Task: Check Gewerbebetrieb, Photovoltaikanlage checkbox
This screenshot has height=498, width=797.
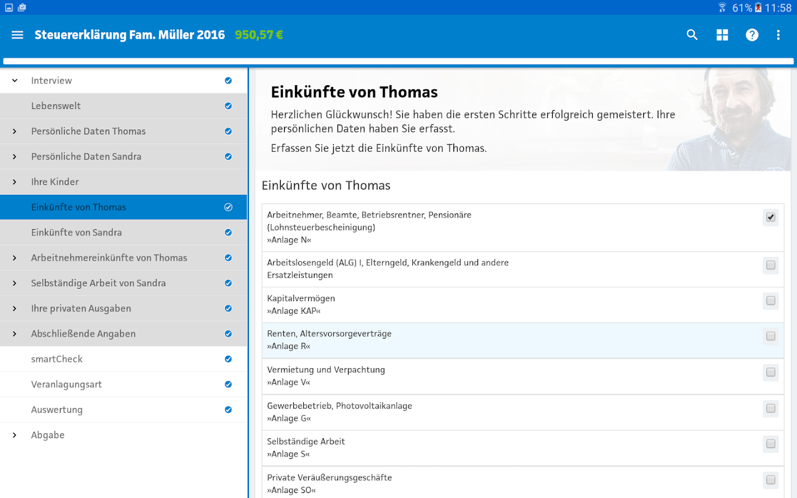Action: click(x=771, y=408)
